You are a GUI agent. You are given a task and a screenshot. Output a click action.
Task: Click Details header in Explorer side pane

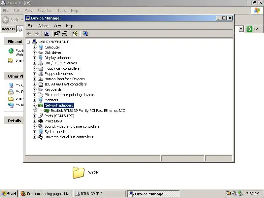coord(14,121)
